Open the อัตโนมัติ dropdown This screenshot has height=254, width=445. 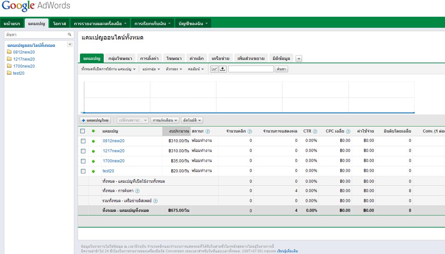click(192, 120)
